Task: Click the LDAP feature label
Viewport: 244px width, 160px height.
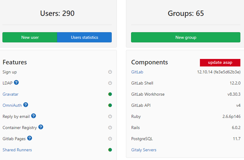Action: 8,83
